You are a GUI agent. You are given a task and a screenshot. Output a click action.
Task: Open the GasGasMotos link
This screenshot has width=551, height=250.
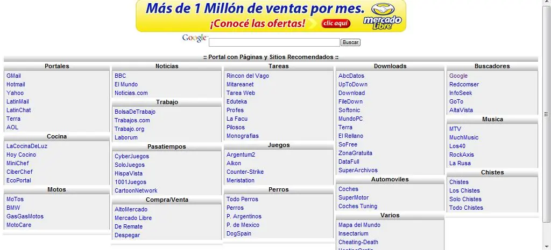pyautogui.click(x=25, y=216)
